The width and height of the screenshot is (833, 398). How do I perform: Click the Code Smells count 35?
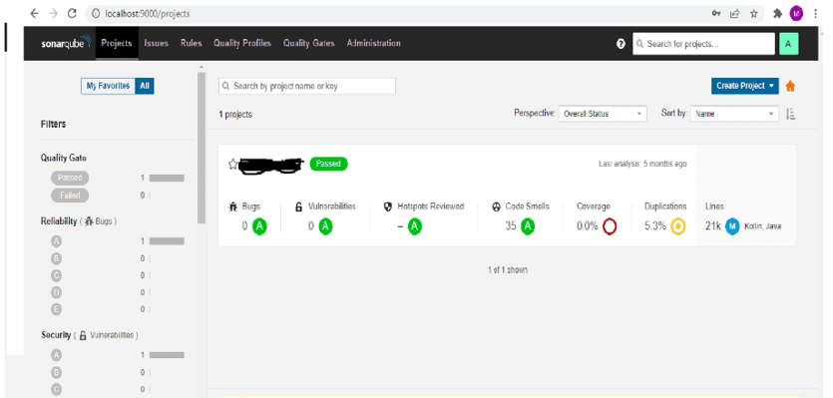point(511,226)
